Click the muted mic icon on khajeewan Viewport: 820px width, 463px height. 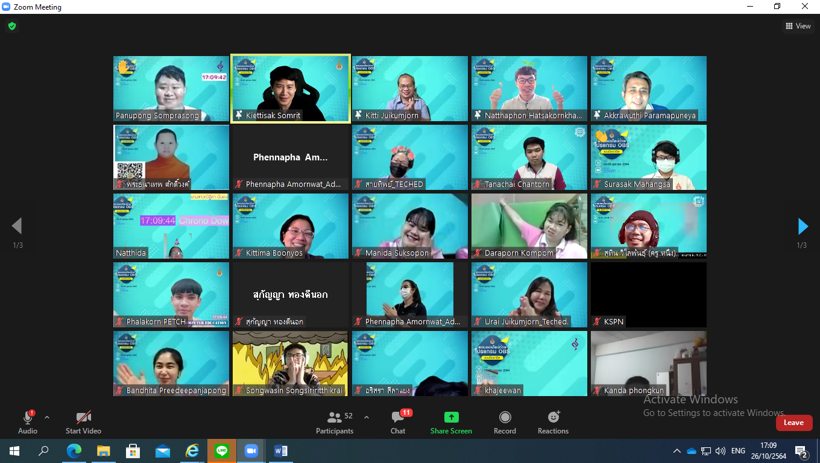point(479,391)
